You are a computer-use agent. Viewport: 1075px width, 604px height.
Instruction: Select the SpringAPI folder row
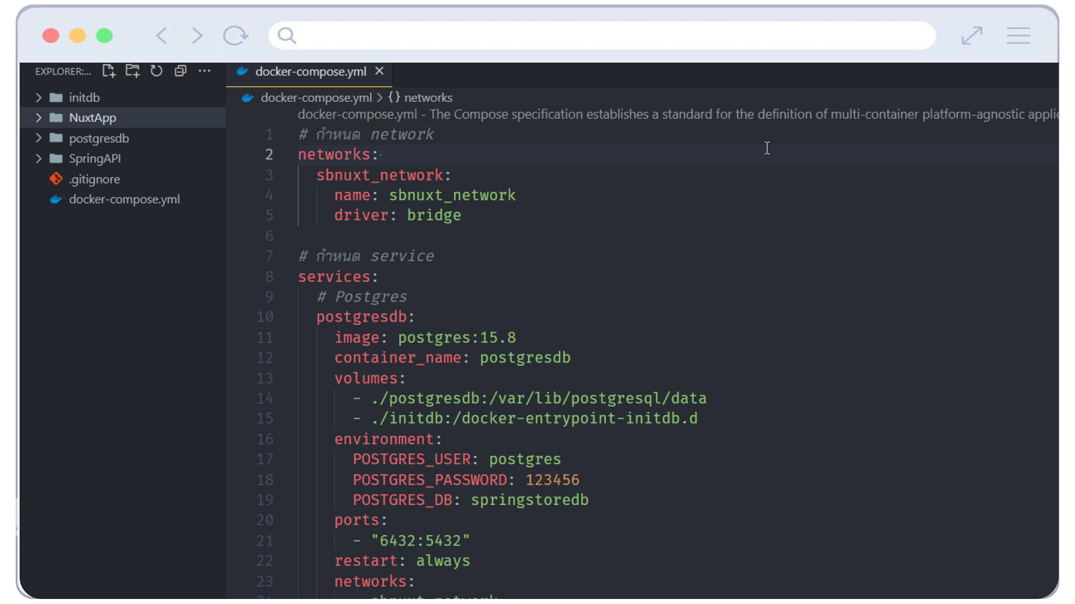click(123, 158)
